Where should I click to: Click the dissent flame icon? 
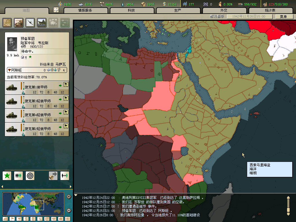tap(220, 4)
